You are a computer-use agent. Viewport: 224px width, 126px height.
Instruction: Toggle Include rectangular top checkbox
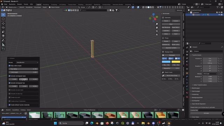9,83
